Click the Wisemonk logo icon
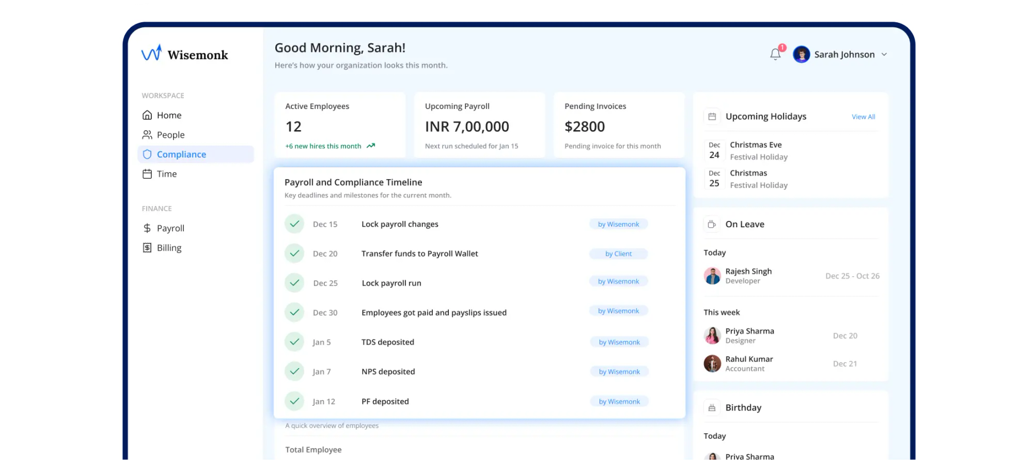 (151, 53)
